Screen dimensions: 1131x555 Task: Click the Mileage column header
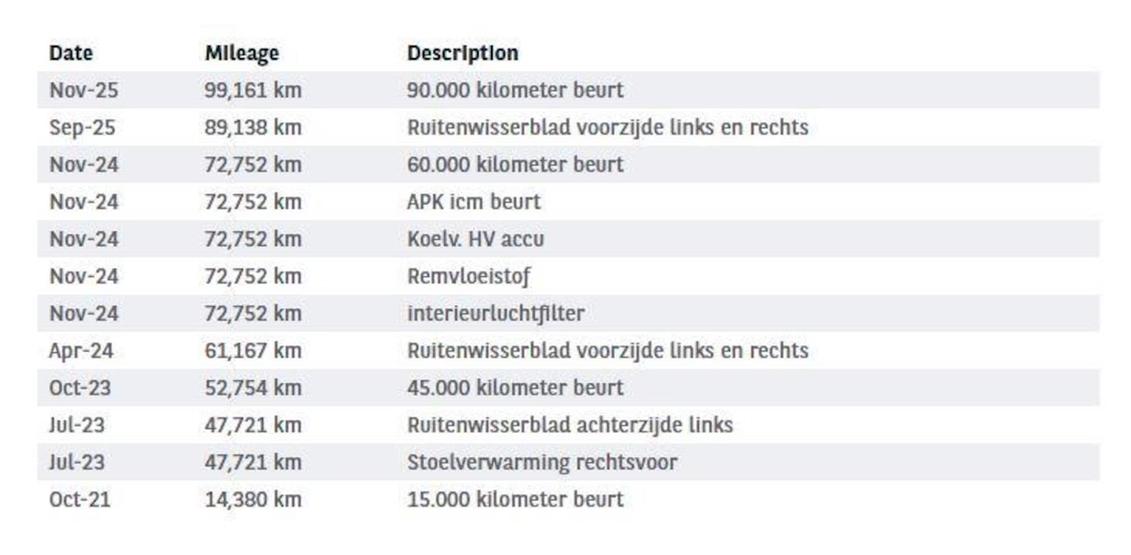[242, 53]
